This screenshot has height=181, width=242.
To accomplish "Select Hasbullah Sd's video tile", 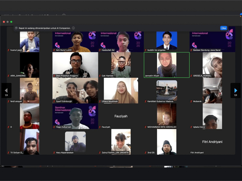I will [x=121, y=42].
